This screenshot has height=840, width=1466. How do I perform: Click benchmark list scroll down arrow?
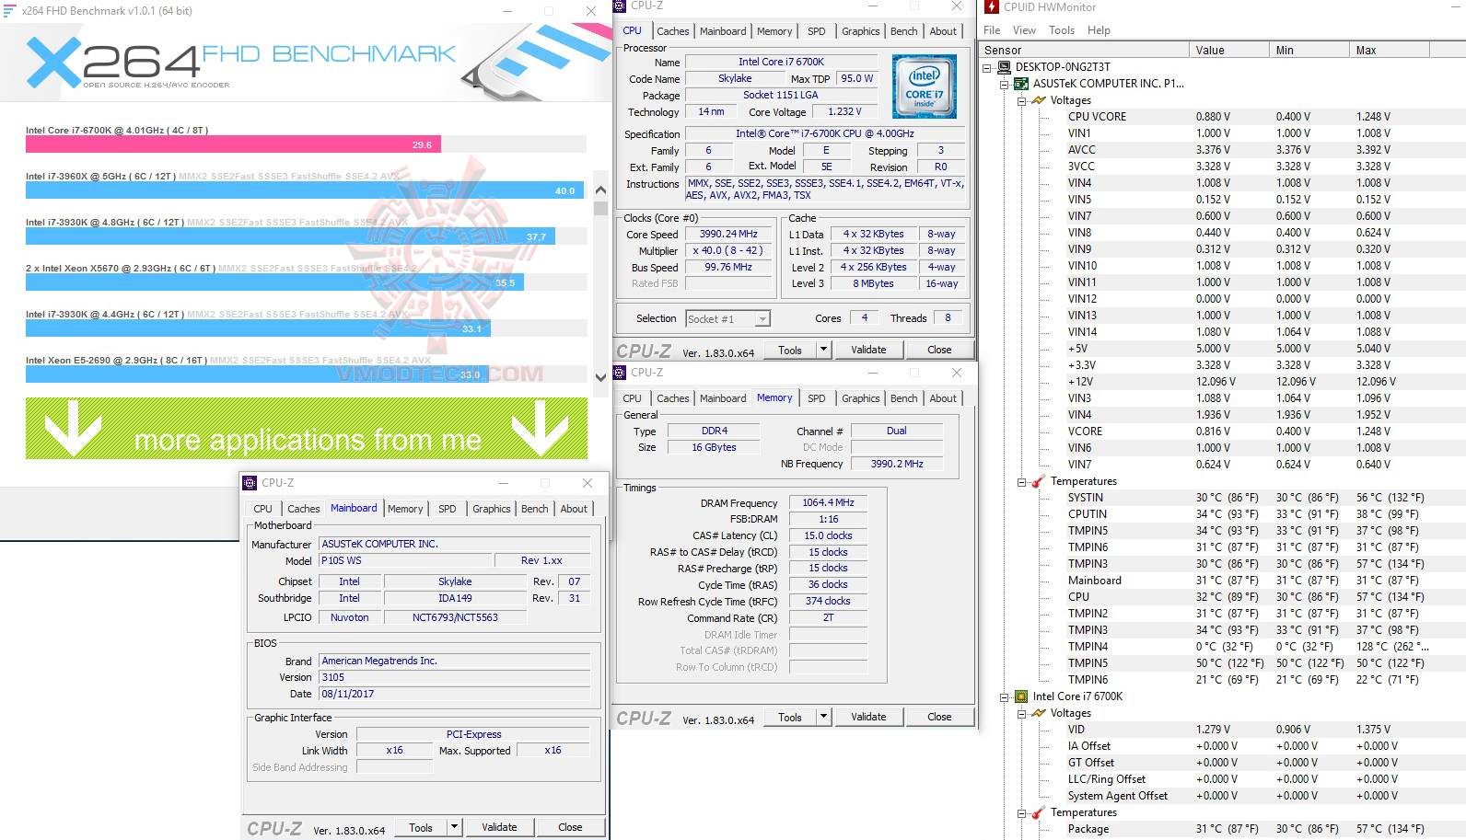[600, 376]
